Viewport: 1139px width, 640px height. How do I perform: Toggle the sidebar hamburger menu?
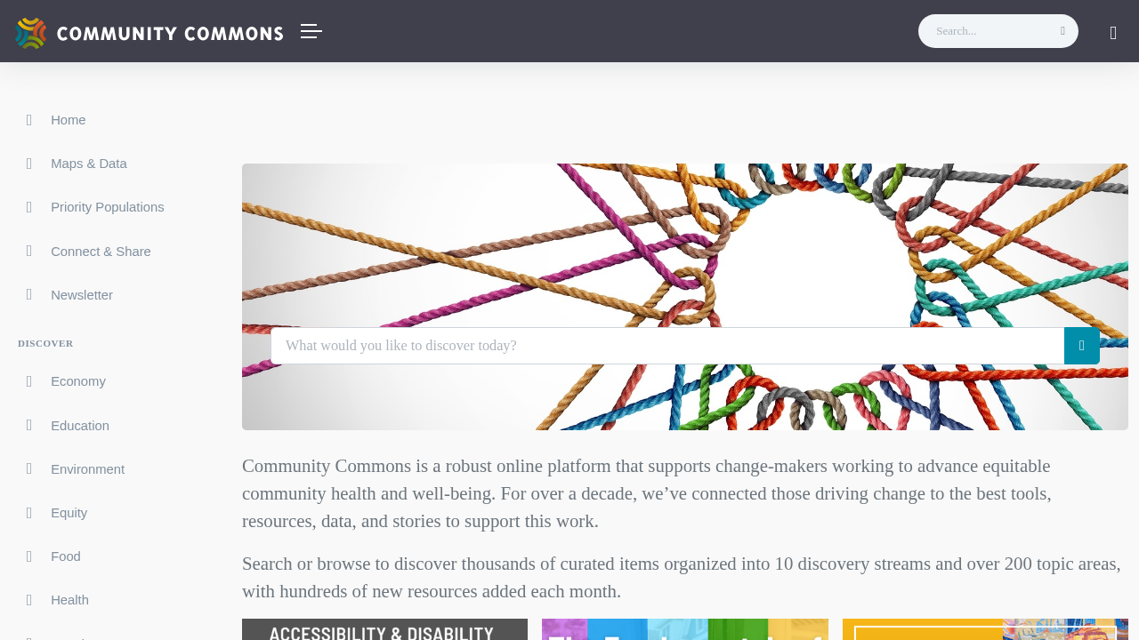[x=311, y=31]
